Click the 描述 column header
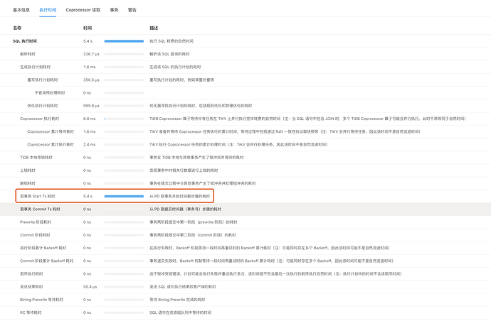This screenshot has height=321, width=491. click(154, 28)
